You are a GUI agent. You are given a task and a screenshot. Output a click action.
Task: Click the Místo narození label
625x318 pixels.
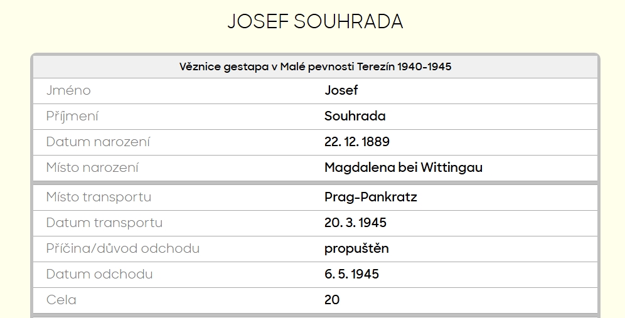92,167
